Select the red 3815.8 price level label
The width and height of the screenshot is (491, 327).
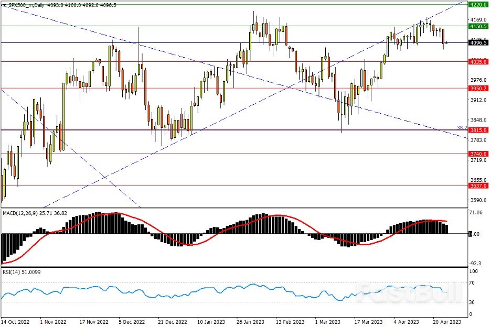pyautogui.click(x=478, y=130)
